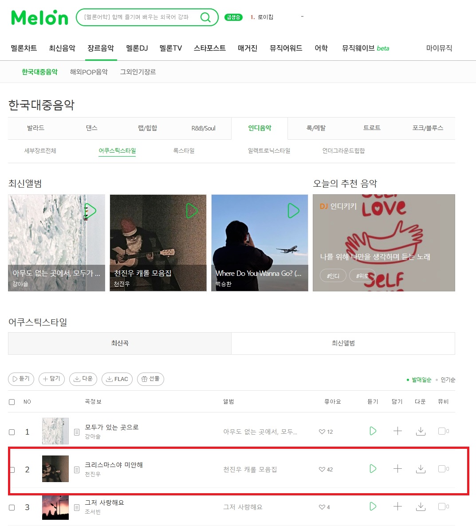Viewport: 476px width, 526px height.
Task: Play the 천진우 캐롤 모음집 album
Action: tap(192, 211)
